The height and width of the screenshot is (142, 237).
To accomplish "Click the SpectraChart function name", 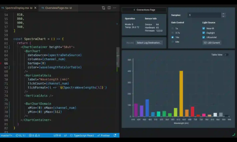I will coord(35,39).
